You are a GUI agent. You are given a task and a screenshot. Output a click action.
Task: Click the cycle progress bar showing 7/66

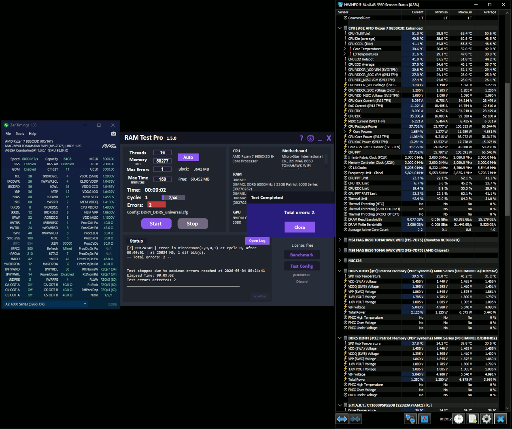pos(173,198)
